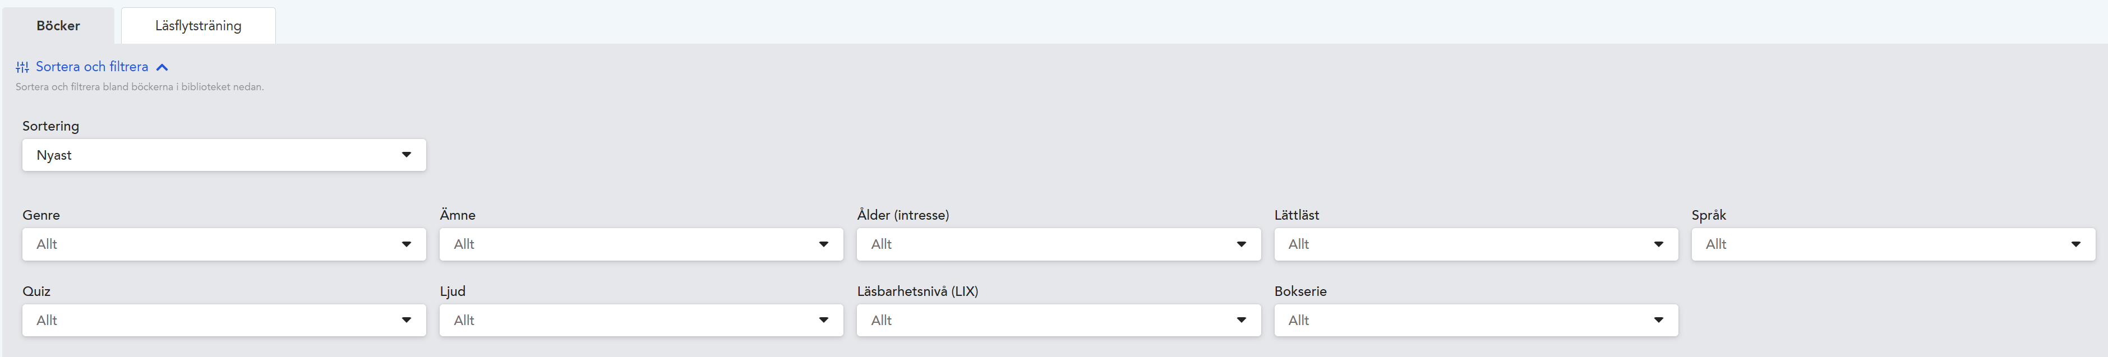Image resolution: width=2108 pixels, height=357 pixels.
Task: Click the Bokserie dropdown arrow icon
Action: tap(1659, 320)
